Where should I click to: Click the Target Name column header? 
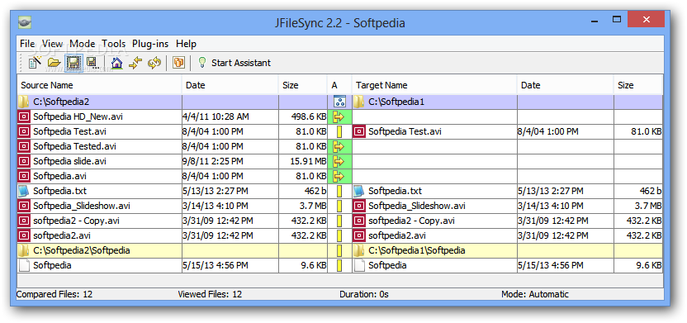point(434,85)
